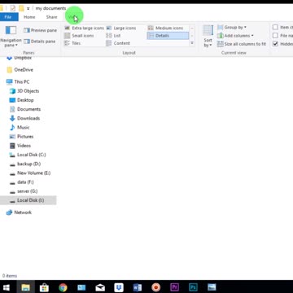This screenshot has height=293, width=293.
Task: Choose Small icons layout
Action: pos(79,36)
